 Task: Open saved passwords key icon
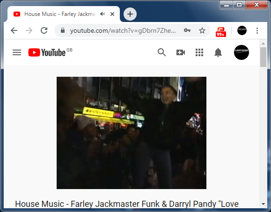tap(187, 30)
